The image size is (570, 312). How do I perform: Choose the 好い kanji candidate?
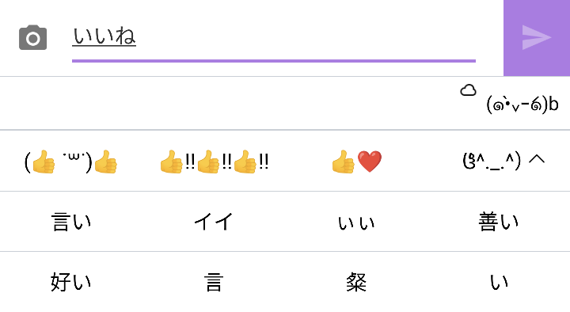coord(71,282)
